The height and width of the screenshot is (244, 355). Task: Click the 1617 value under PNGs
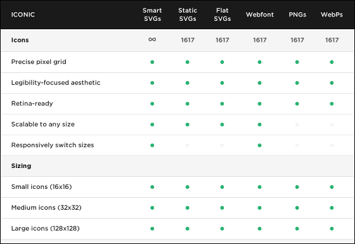click(297, 40)
